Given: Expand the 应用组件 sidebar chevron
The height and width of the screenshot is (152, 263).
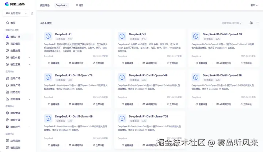Looking at the screenshot, I should 30,99.
